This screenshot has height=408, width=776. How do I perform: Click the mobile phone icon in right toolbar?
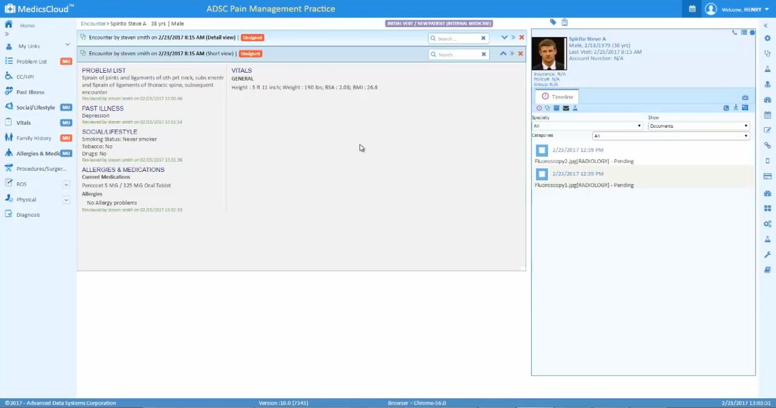pyautogui.click(x=767, y=161)
